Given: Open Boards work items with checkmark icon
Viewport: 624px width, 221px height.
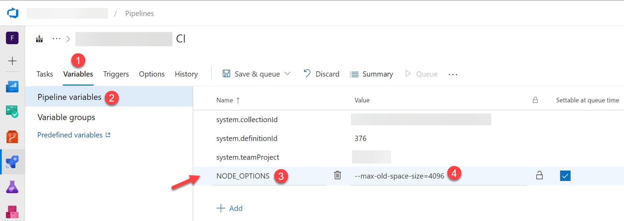Looking at the screenshot, I should click(x=12, y=112).
